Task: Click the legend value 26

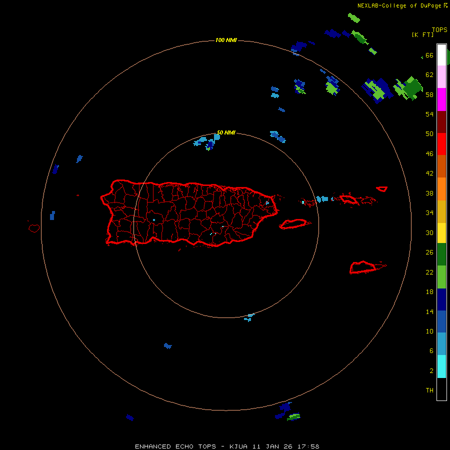Action: pyautogui.click(x=429, y=252)
